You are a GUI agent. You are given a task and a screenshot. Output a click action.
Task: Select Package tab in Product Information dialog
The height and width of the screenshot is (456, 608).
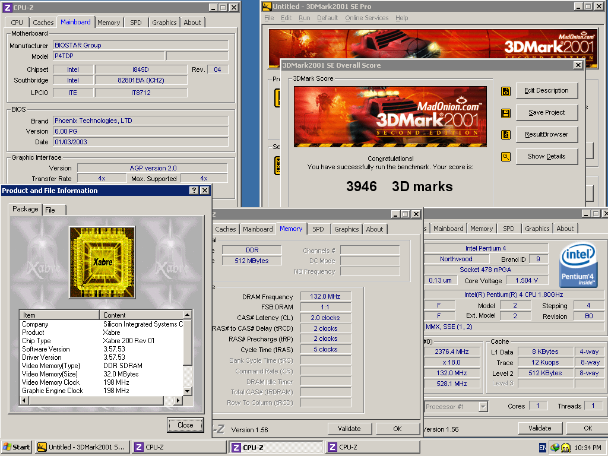[25, 209]
